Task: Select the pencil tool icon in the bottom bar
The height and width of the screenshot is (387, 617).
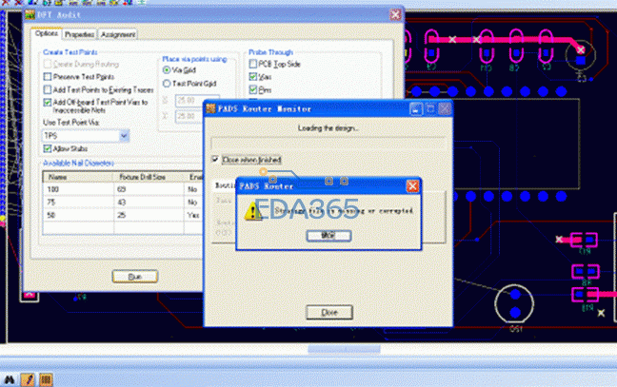Action: (x=28, y=379)
